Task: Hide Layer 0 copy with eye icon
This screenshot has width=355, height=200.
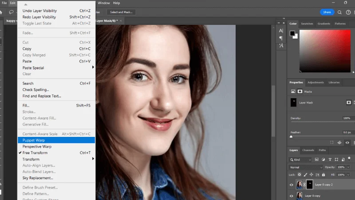Action: (x=292, y=196)
